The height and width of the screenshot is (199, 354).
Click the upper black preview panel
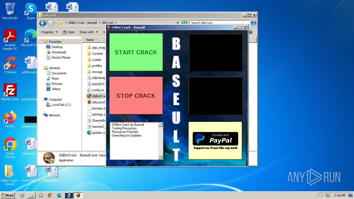tap(215, 53)
